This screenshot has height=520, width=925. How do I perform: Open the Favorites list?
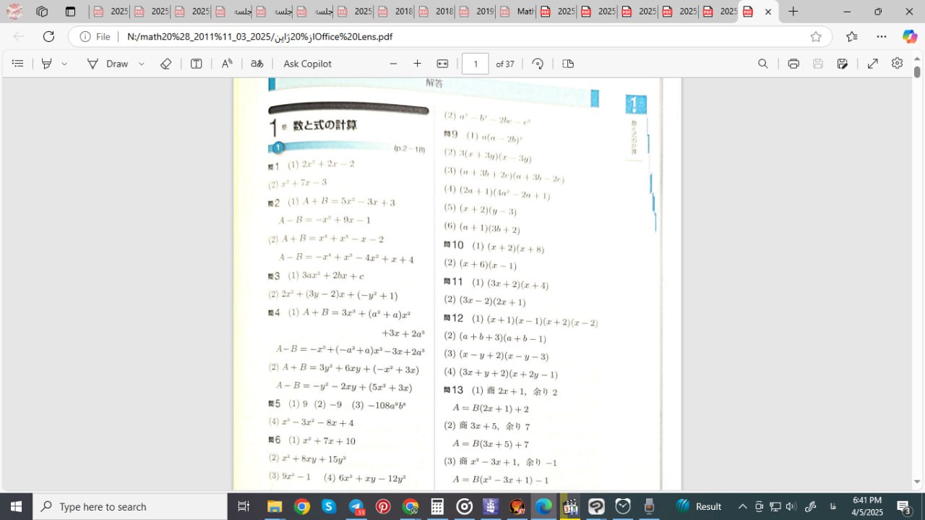pos(852,36)
